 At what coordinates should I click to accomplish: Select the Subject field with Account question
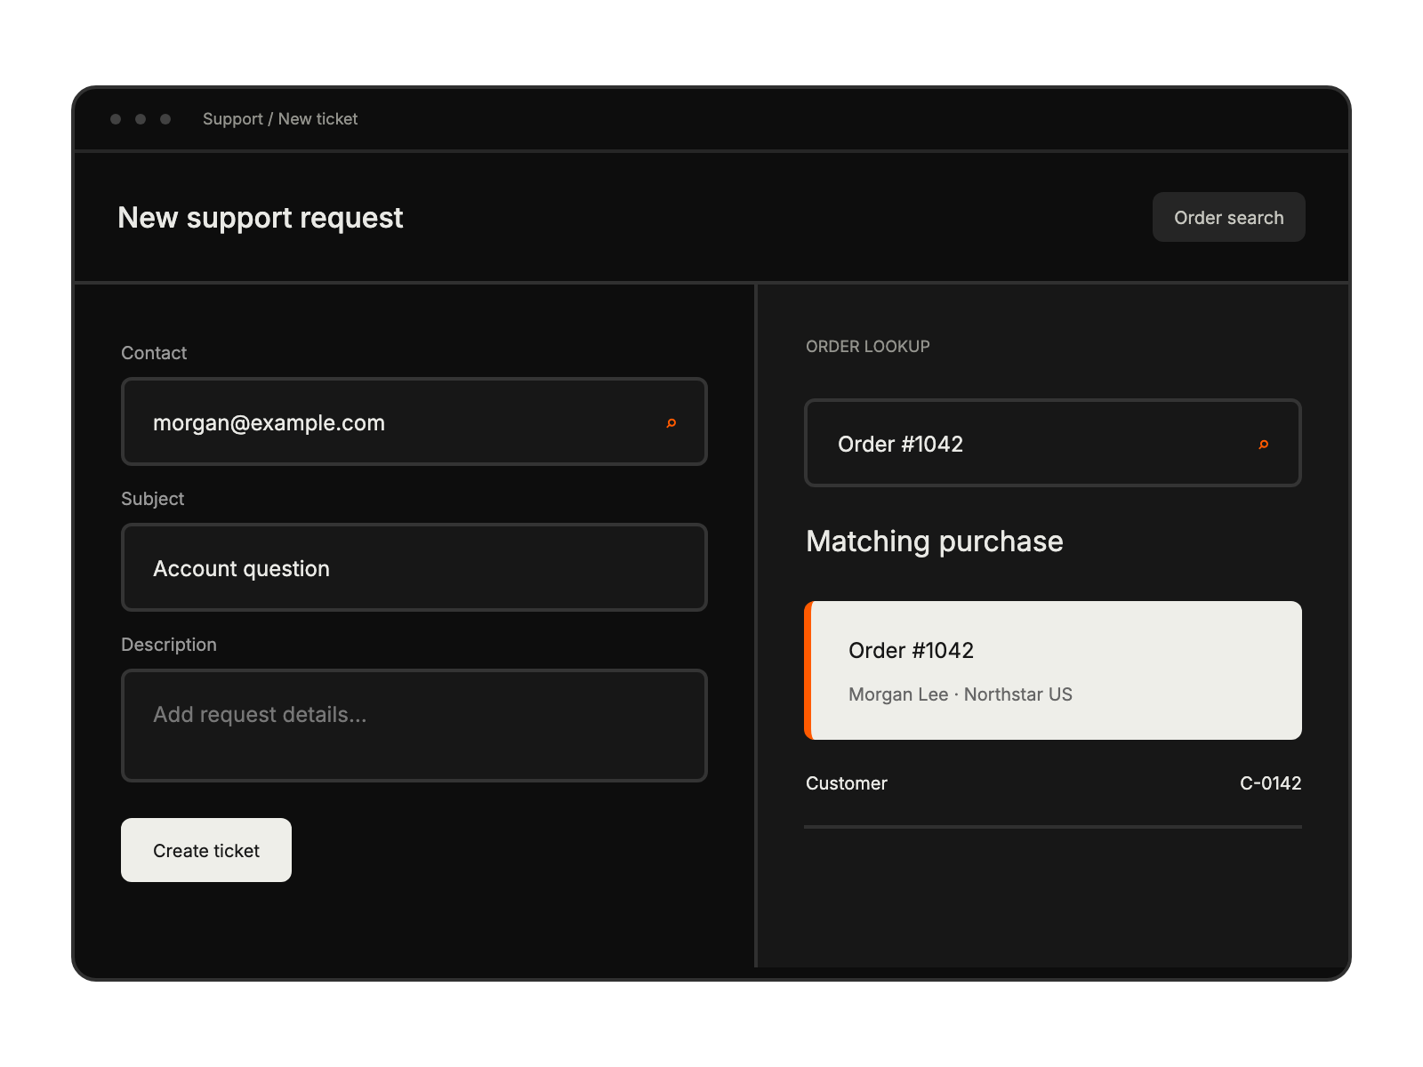tap(414, 567)
